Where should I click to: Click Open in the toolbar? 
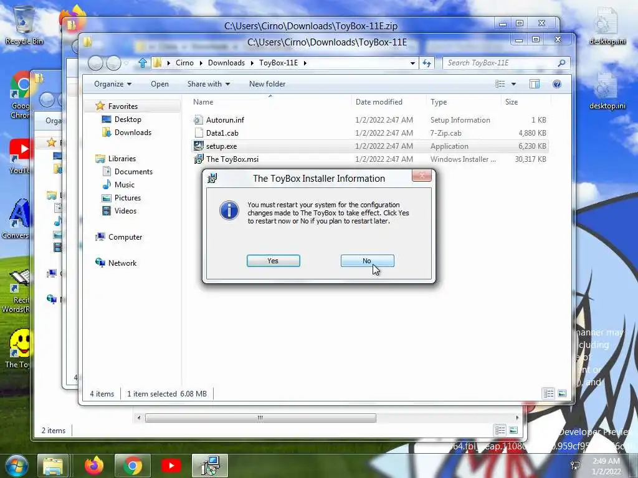click(159, 84)
